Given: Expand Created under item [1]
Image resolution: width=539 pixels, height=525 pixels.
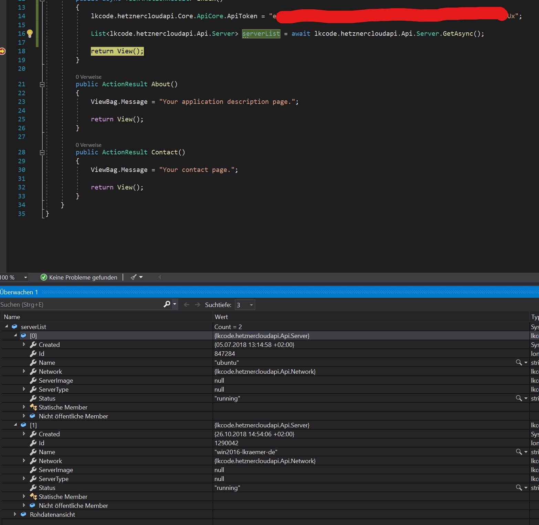Looking at the screenshot, I should (x=24, y=434).
